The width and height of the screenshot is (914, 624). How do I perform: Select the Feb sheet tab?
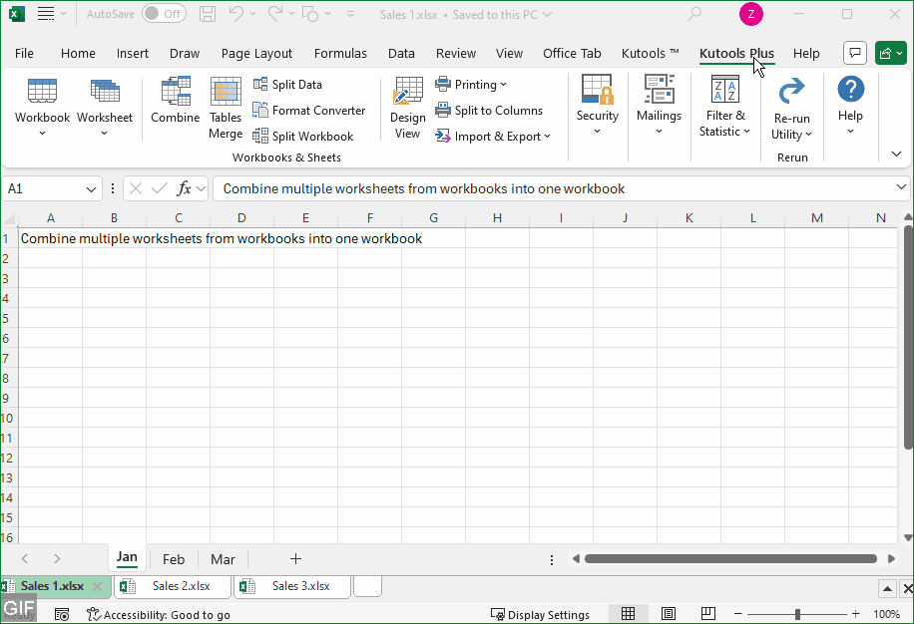[174, 559]
